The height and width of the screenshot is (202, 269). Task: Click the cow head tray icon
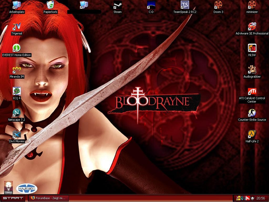tap(252, 198)
